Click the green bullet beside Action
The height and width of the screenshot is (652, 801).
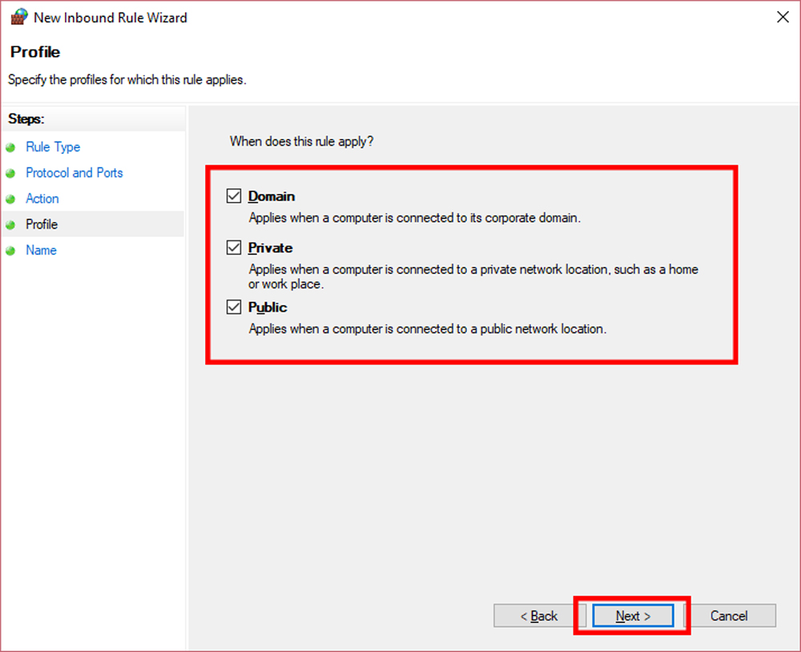click(10, 199)
